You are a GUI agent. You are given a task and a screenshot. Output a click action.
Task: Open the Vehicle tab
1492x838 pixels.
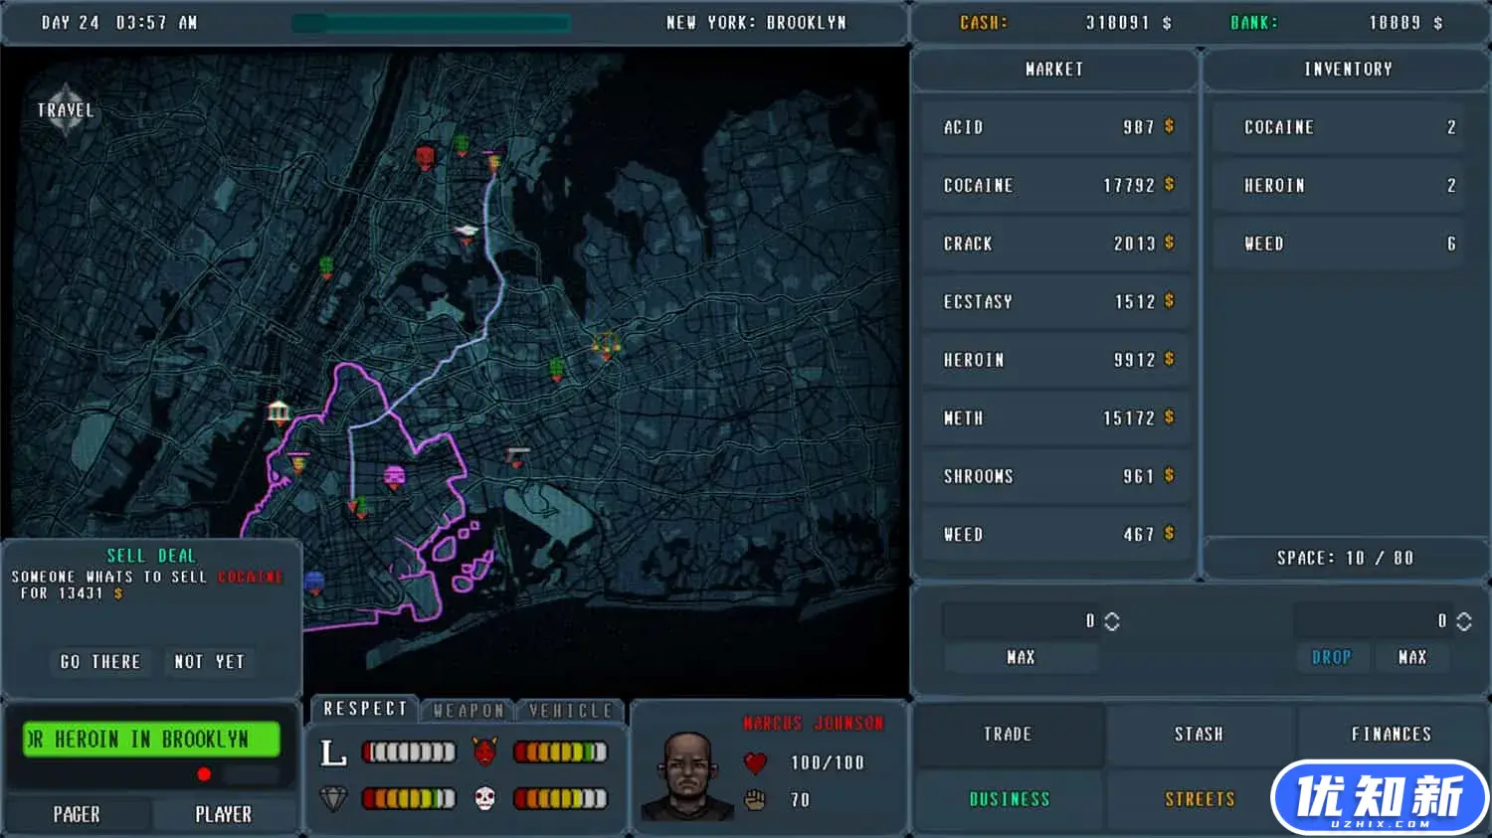[x=571, y=710]
